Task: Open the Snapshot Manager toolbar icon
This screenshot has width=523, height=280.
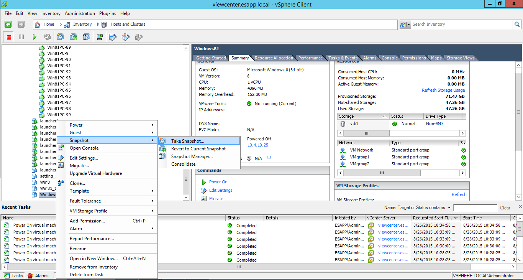Action: [x=87, y=37]
